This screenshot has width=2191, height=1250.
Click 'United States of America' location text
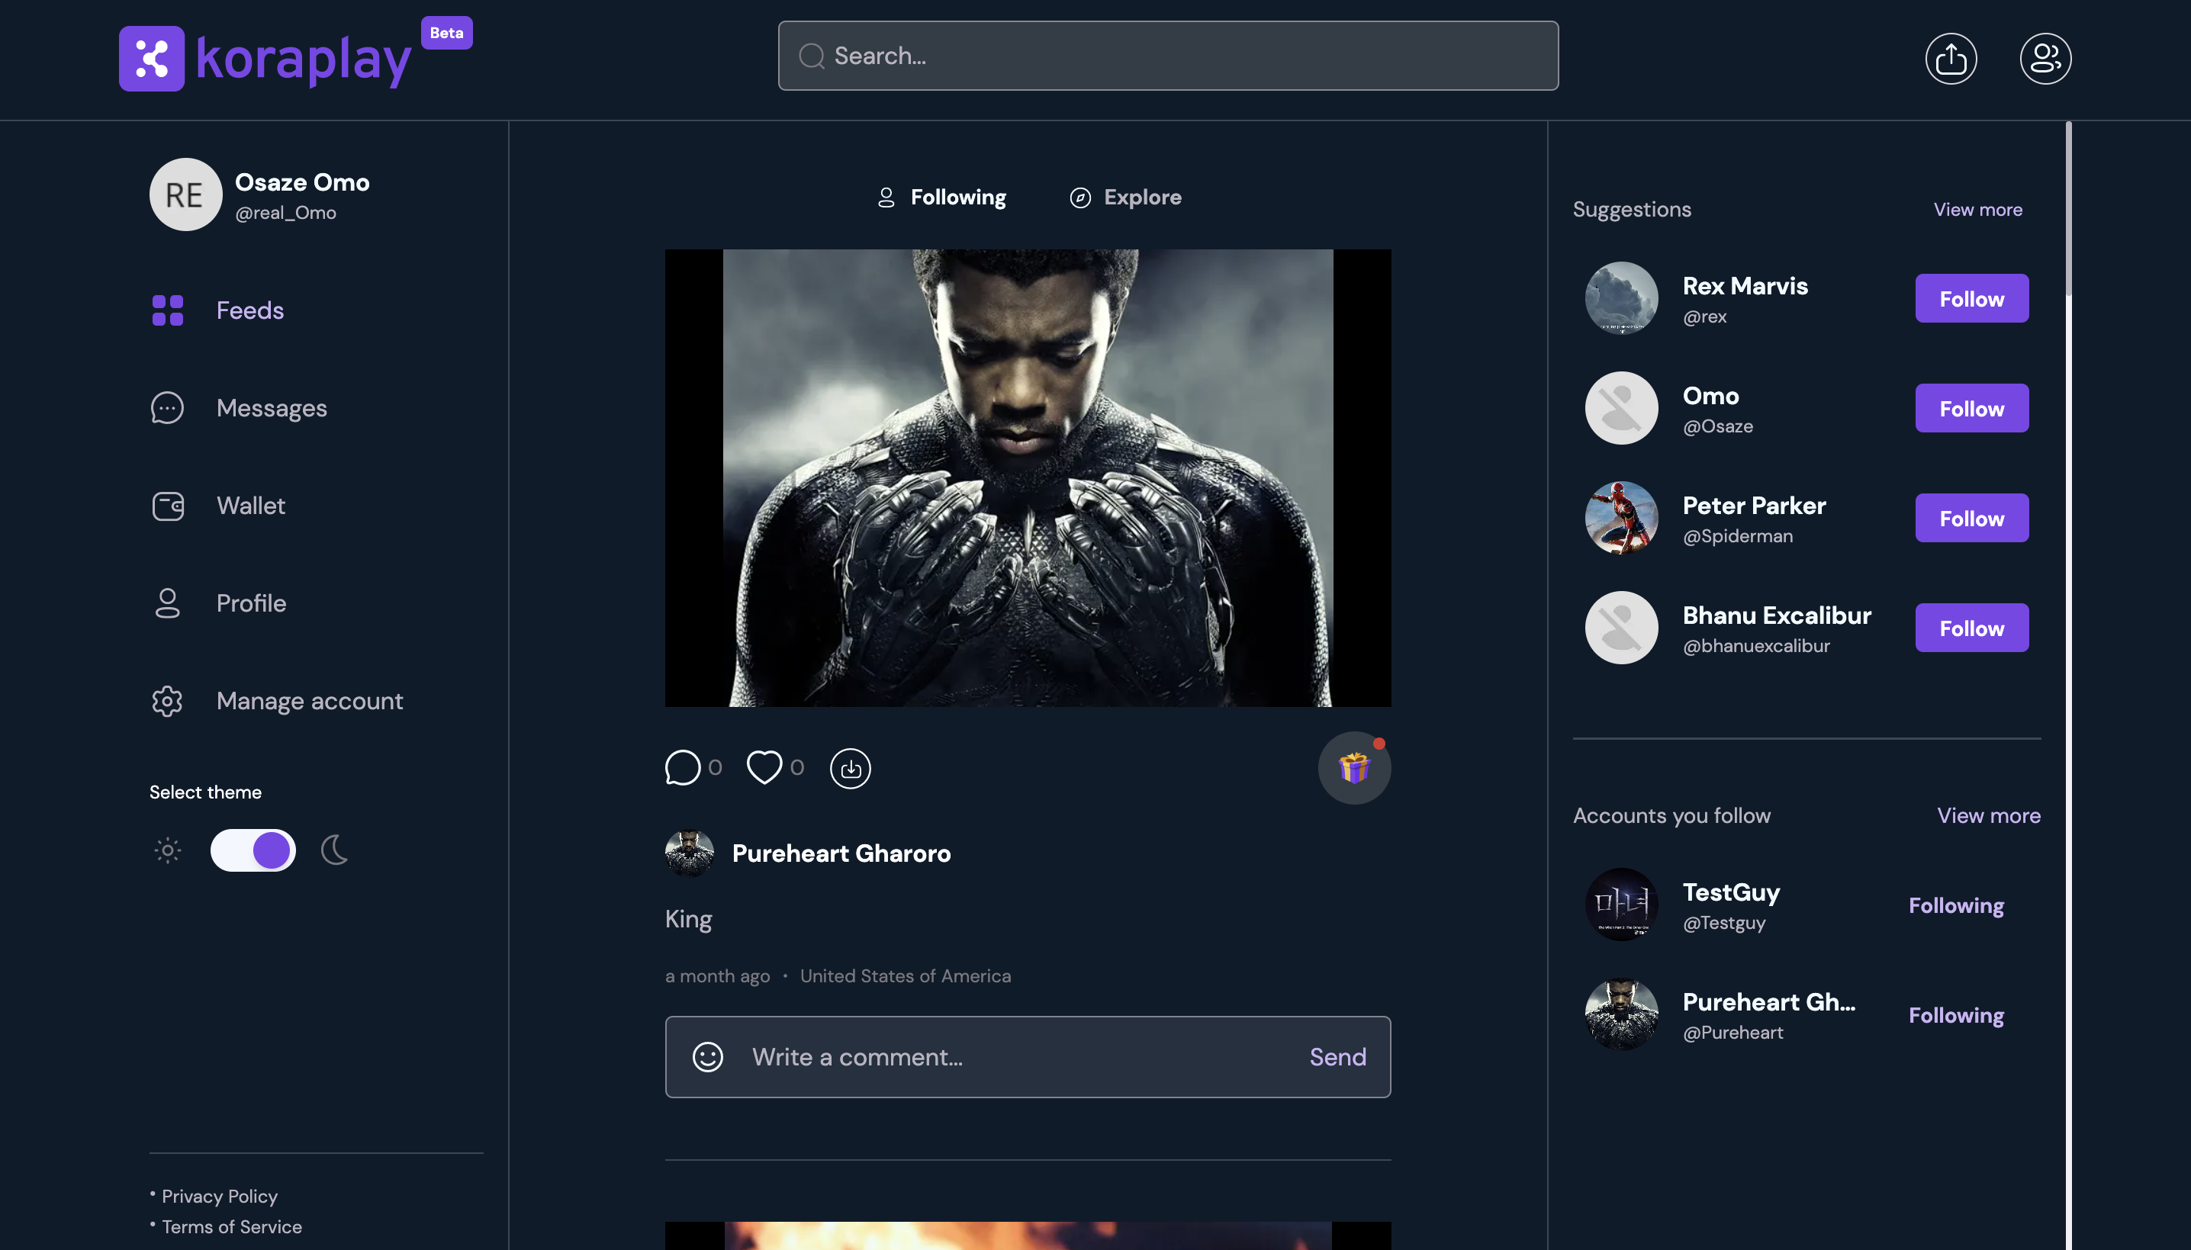[x=905, y=976]
